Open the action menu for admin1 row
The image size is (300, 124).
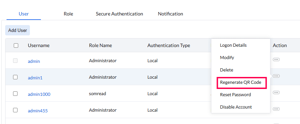click(276, 76)
